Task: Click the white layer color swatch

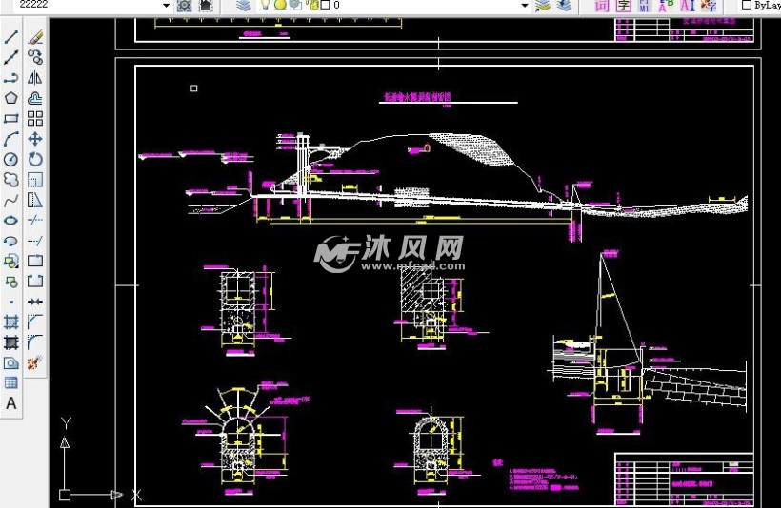Action: 326,5
